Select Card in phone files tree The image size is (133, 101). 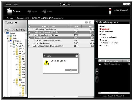click(102, 26)
